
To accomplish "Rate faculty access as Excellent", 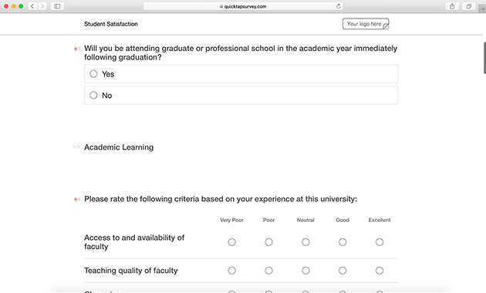I will (380, 242).
